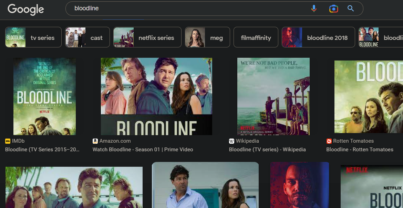Select the partially visible last suggestion chip

click(x=381, y=37)
